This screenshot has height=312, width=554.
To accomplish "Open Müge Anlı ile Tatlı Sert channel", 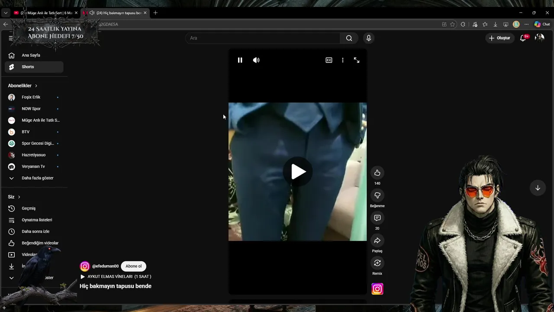I will (x=34, y=120).
